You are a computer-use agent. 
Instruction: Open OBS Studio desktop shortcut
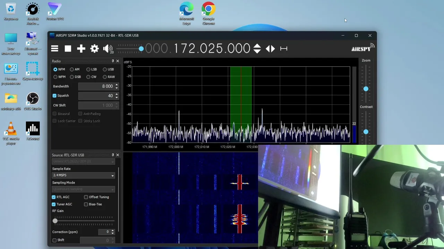tap(33, 102)
